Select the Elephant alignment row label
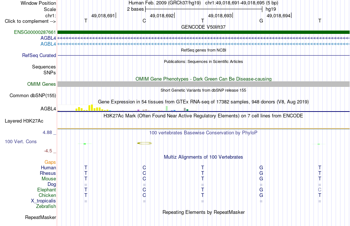Viewport: 350px width, 226px height. click(x=47, y=190)
